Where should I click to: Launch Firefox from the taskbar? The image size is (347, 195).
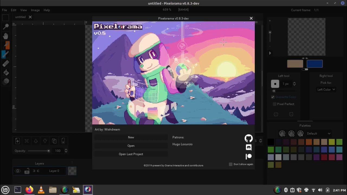tap(29, 190)
